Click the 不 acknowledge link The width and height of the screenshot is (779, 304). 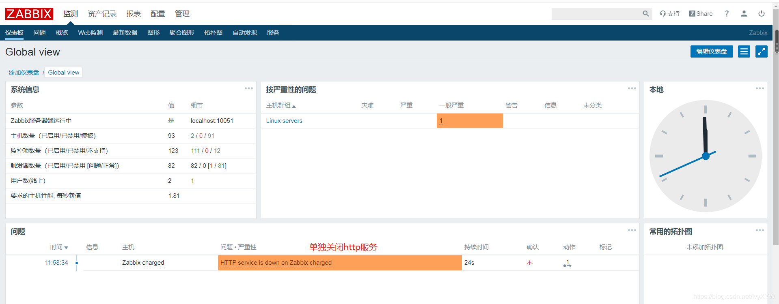coord(529,263)
